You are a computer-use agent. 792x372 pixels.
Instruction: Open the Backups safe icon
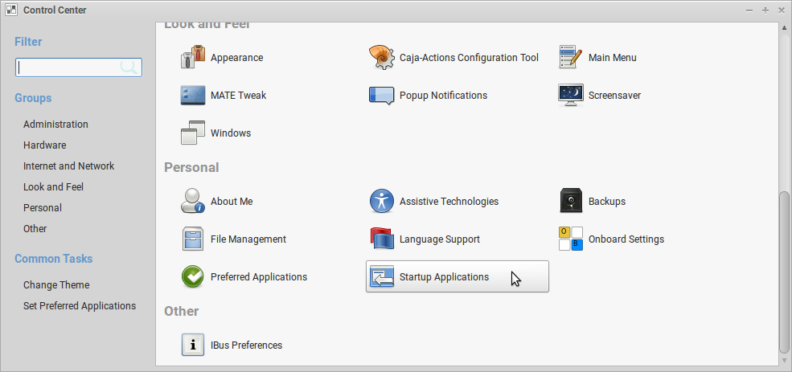point(571,202)
